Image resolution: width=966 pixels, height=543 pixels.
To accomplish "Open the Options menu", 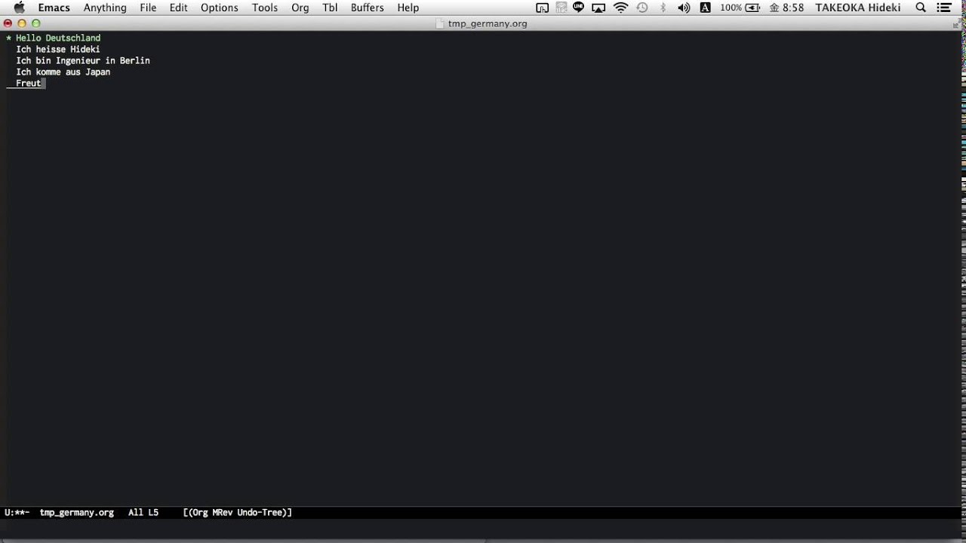I will click(220, 8).
